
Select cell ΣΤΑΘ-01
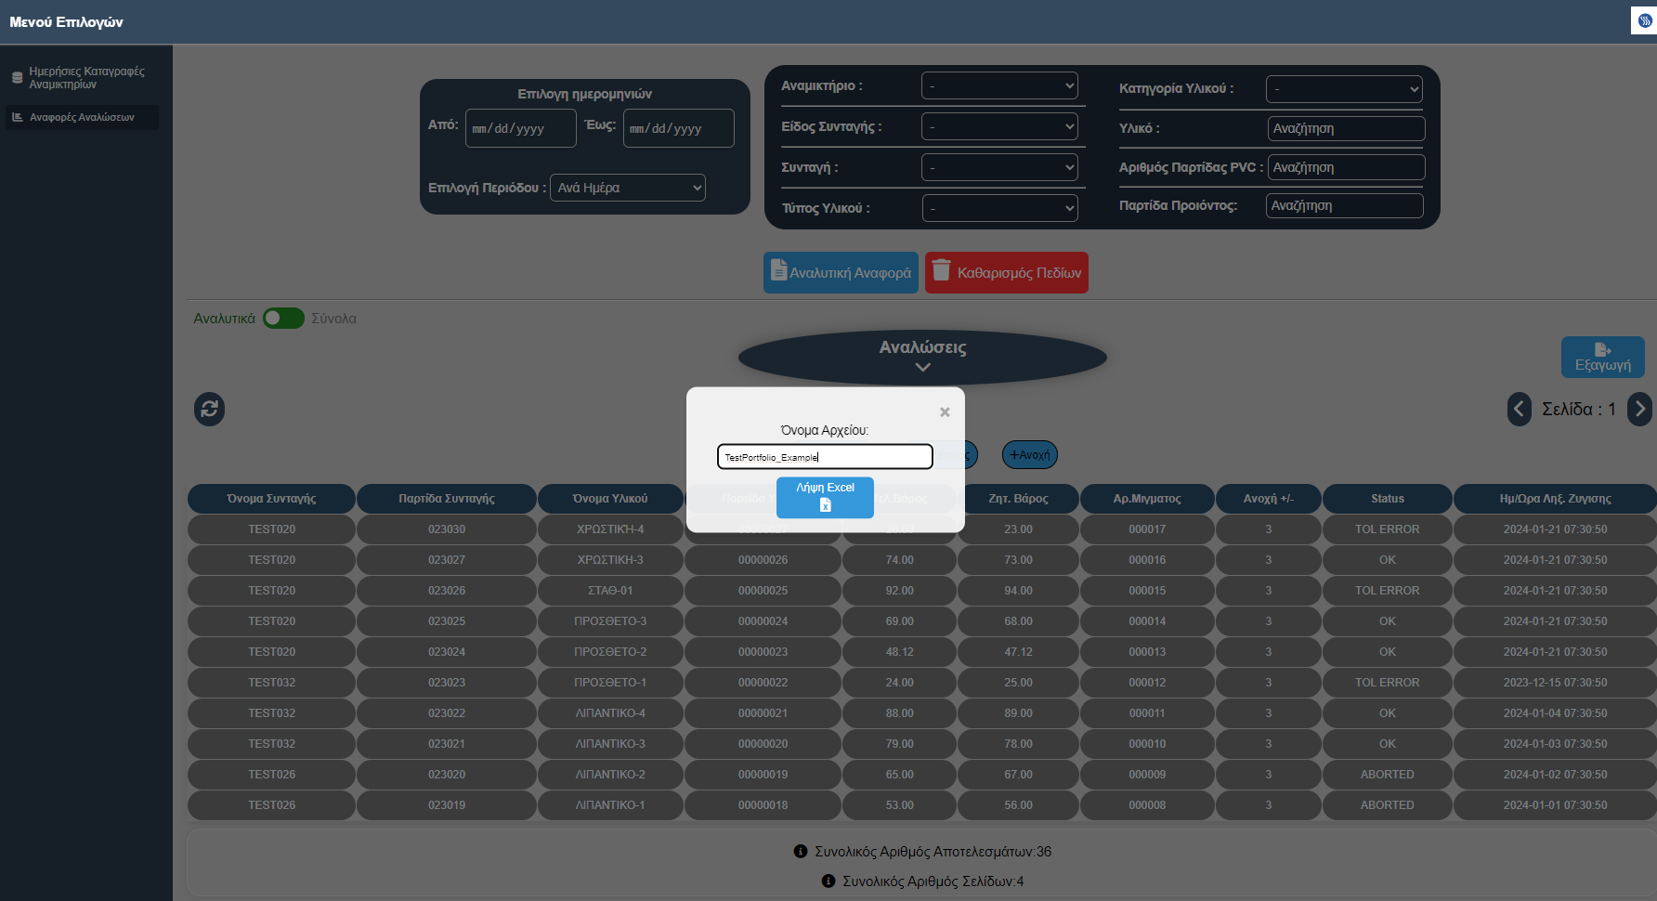(x=610, y=591)
